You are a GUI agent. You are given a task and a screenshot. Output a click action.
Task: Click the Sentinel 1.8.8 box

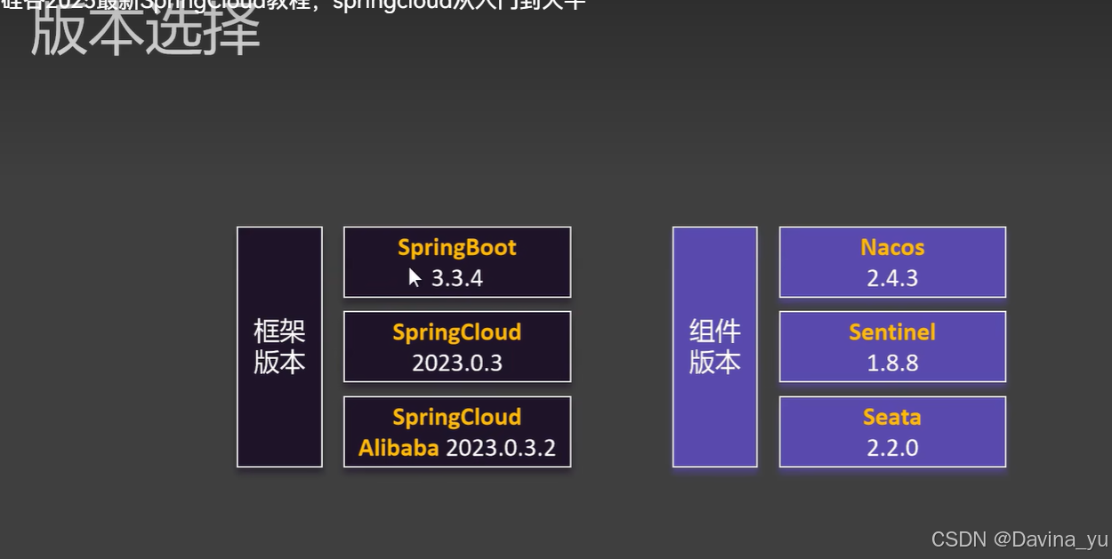[892, 347]
